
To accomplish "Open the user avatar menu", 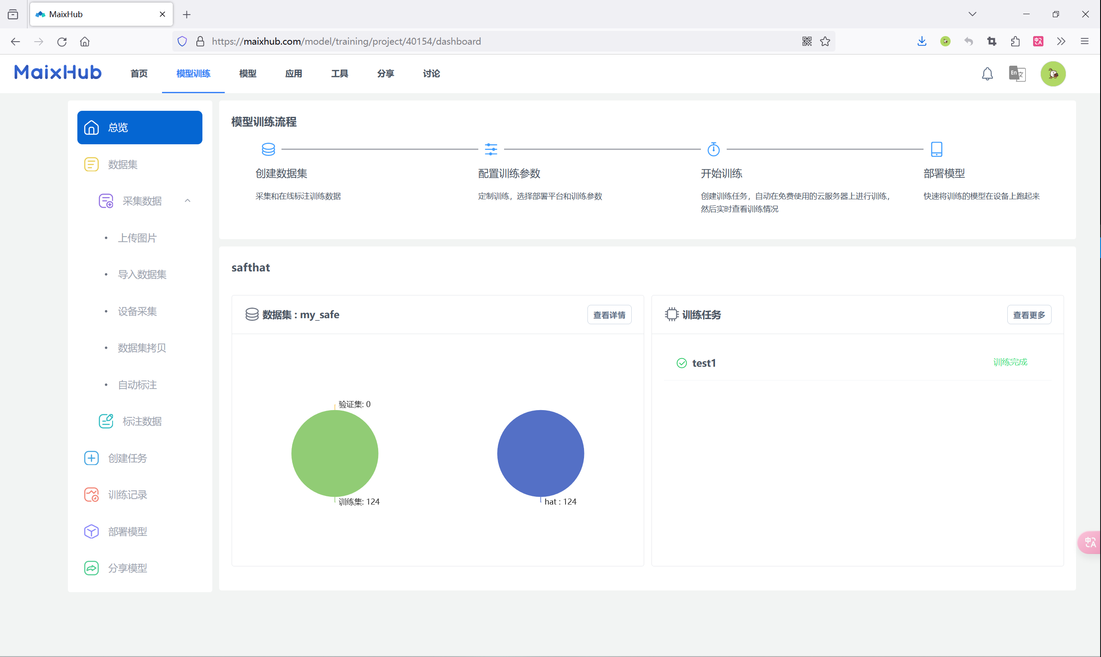I will click(1053, 73).
